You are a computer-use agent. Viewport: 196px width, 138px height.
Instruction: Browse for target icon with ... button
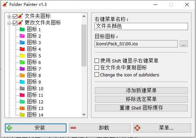pyautogui.click(x=184, y=44)
